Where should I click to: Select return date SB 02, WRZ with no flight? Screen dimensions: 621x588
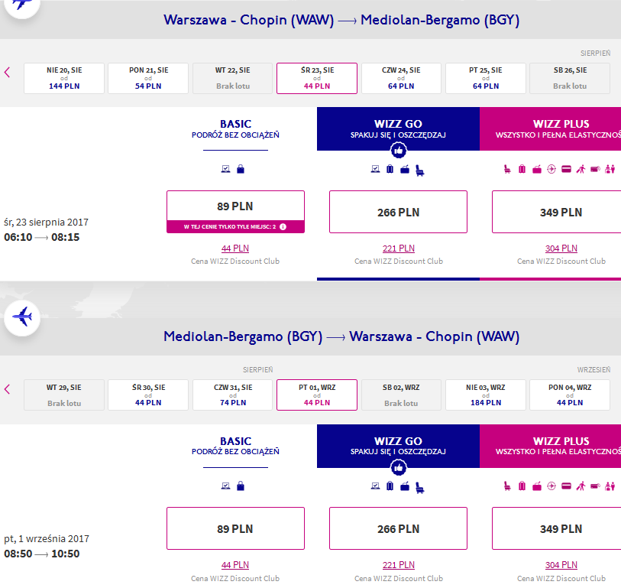pyautogui.click(x=401, y=395)
